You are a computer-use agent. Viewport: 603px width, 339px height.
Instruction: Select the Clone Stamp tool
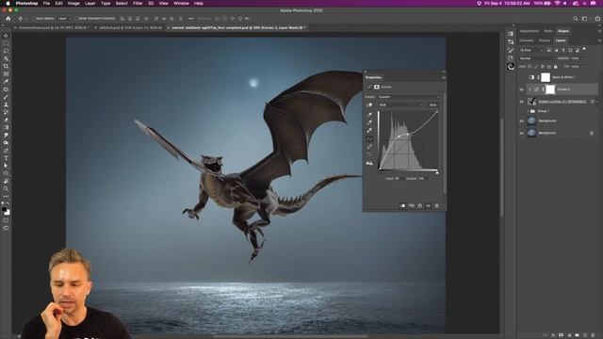(x=6, y=105)
